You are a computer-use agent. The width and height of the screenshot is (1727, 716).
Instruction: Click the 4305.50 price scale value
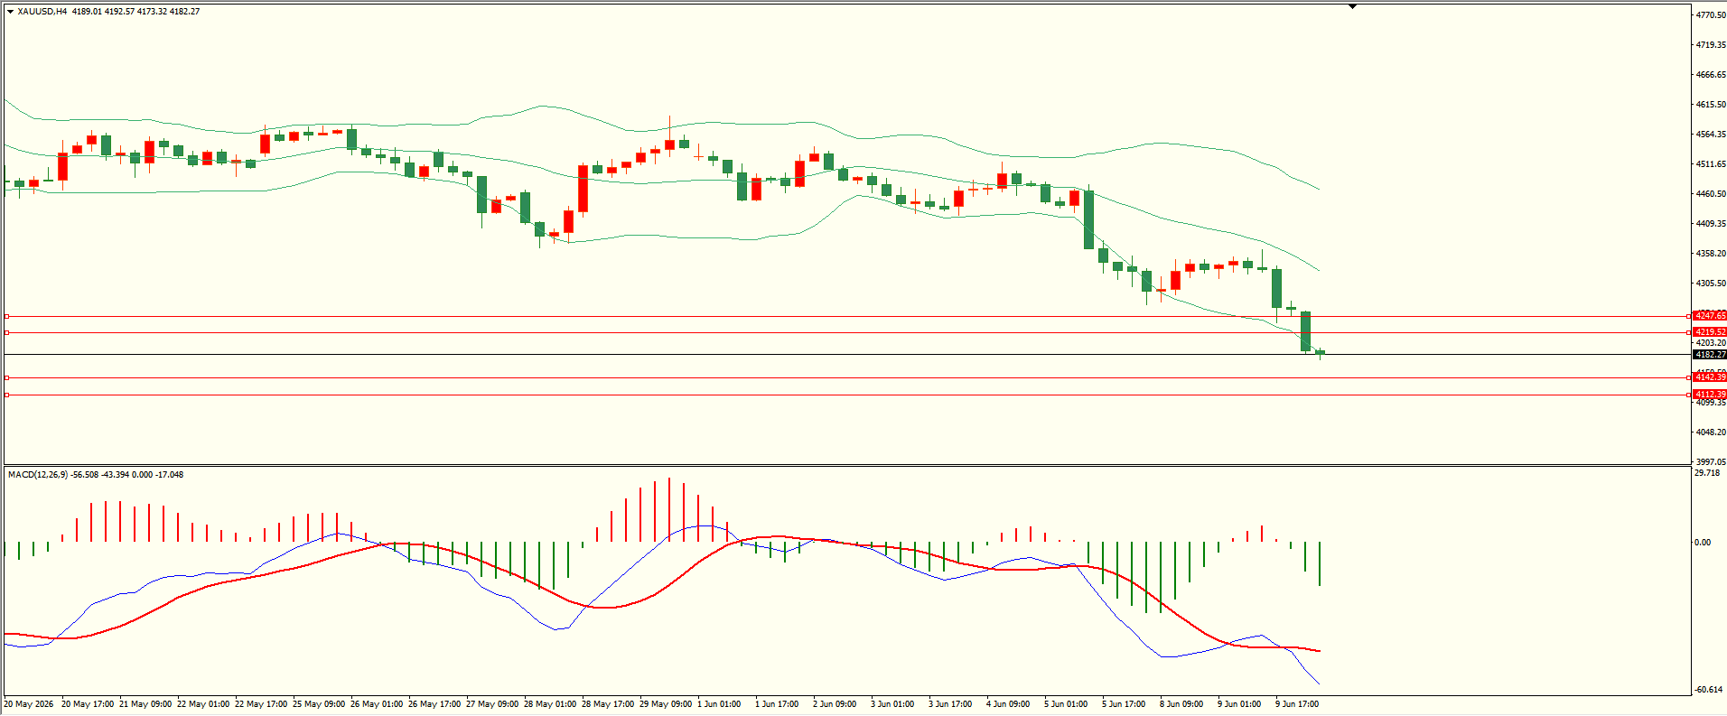click(x=1711, y=284)
